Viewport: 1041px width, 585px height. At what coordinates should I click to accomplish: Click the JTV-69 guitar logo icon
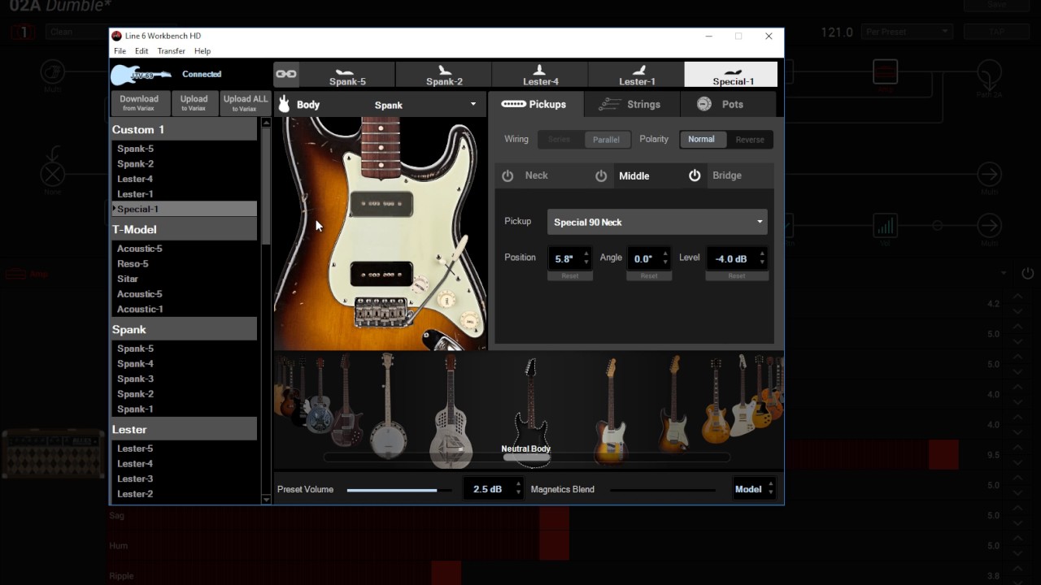click(x=142, y=75)
